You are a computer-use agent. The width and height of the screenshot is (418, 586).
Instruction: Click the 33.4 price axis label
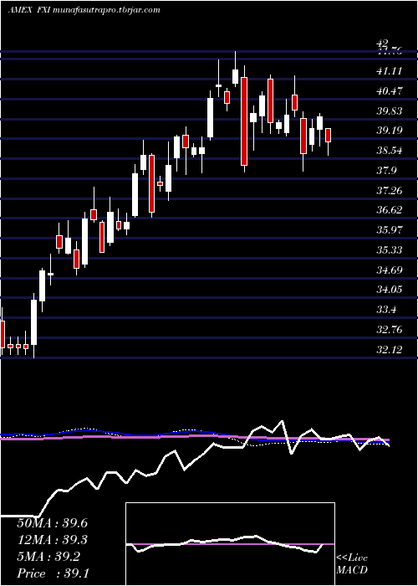tap(386, 311)
